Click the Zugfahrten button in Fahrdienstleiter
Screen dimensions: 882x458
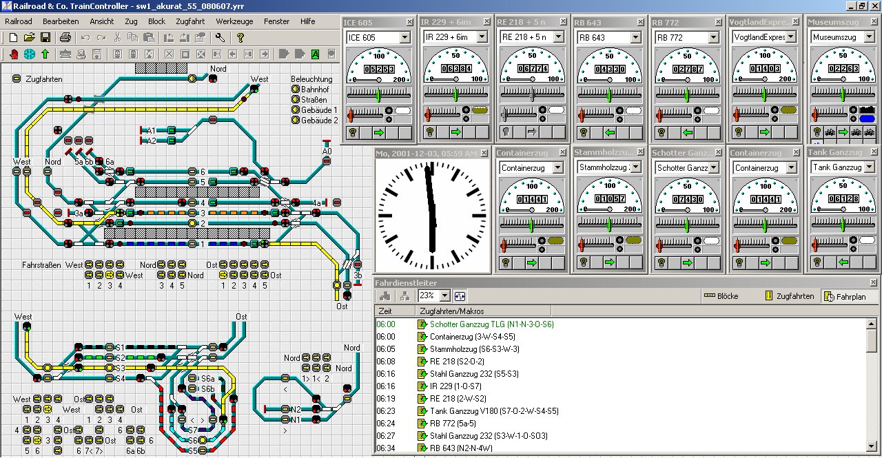pyautogui.click(x=788, y=296)
